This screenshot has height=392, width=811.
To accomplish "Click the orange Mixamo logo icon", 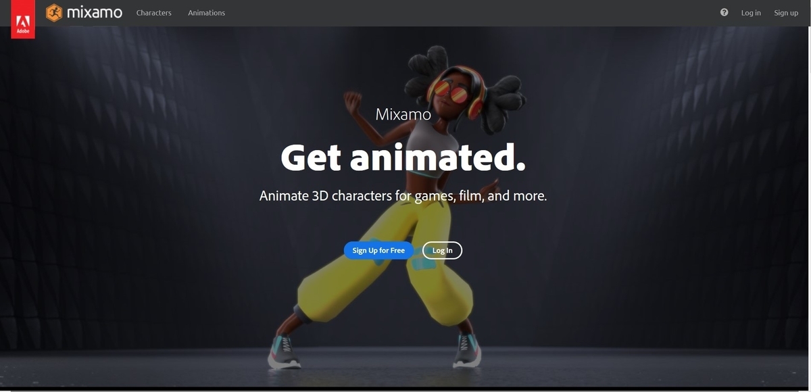I will coord(54,13).
